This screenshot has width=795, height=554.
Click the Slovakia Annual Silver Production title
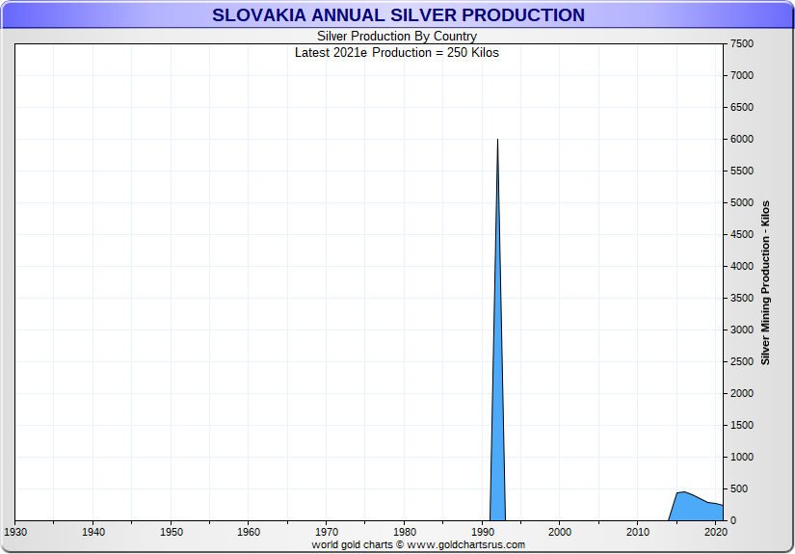coord(397,15)
